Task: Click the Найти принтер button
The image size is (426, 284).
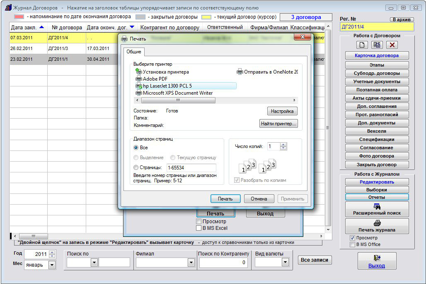Action: [x=278, y=124]
